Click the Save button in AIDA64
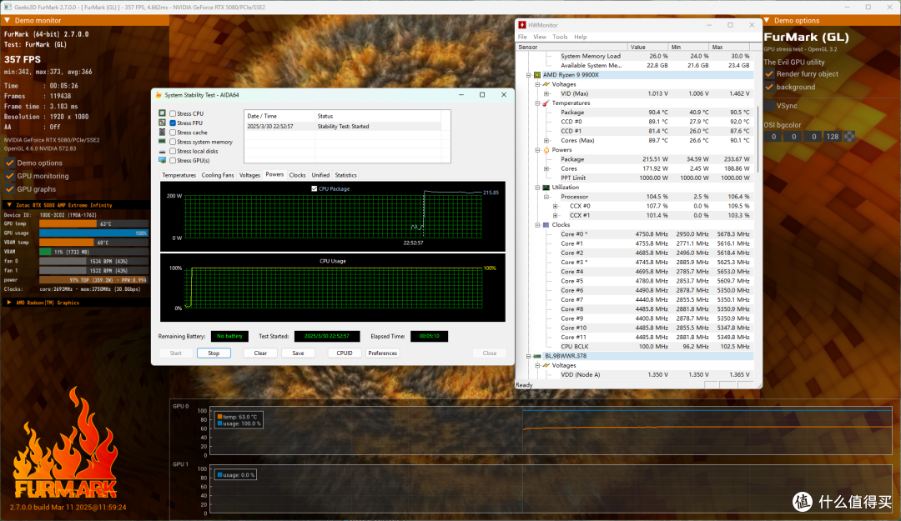The width and height of the screenshot is (901, 521). [298, 353]
